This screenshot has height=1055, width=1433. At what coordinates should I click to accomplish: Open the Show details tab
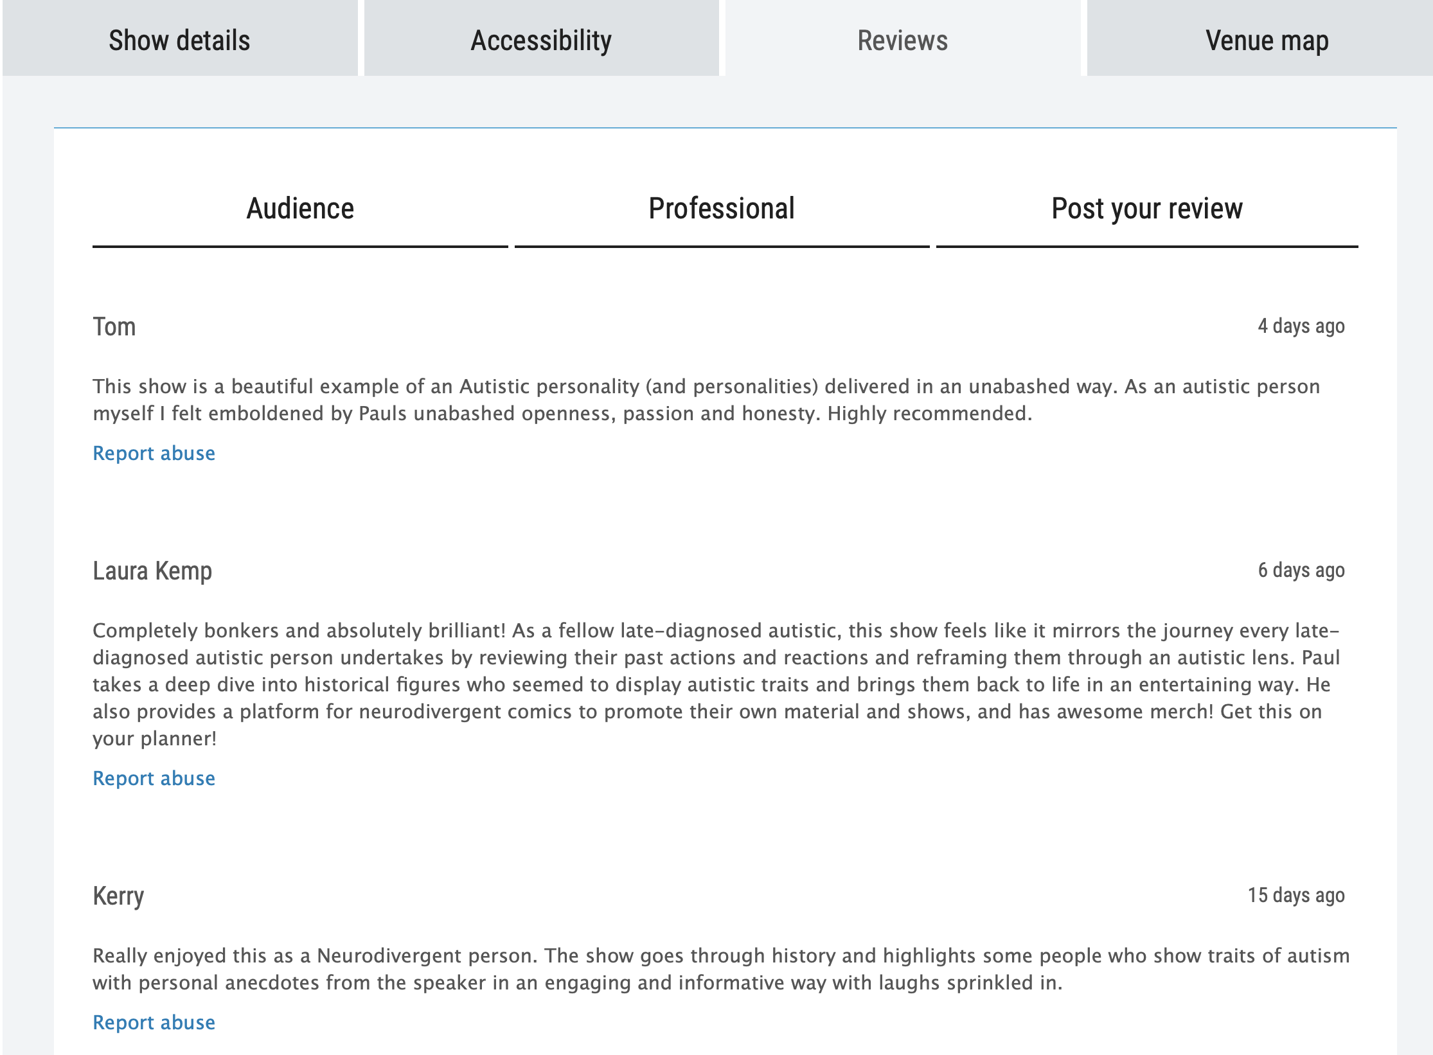(179, 39)
